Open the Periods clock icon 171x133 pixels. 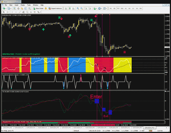[x=99, y=9]
